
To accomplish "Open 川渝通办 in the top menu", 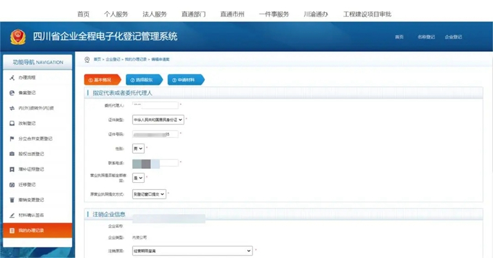I will point(316,14).
